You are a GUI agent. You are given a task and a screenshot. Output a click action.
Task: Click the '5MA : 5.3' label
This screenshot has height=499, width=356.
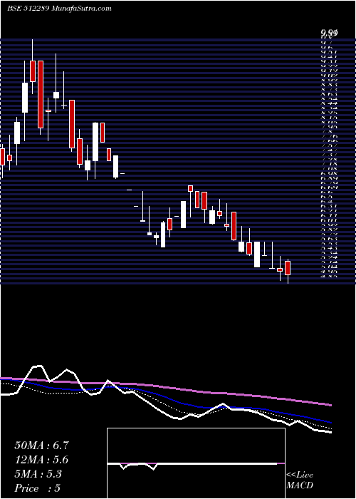[x=38, y=474]
